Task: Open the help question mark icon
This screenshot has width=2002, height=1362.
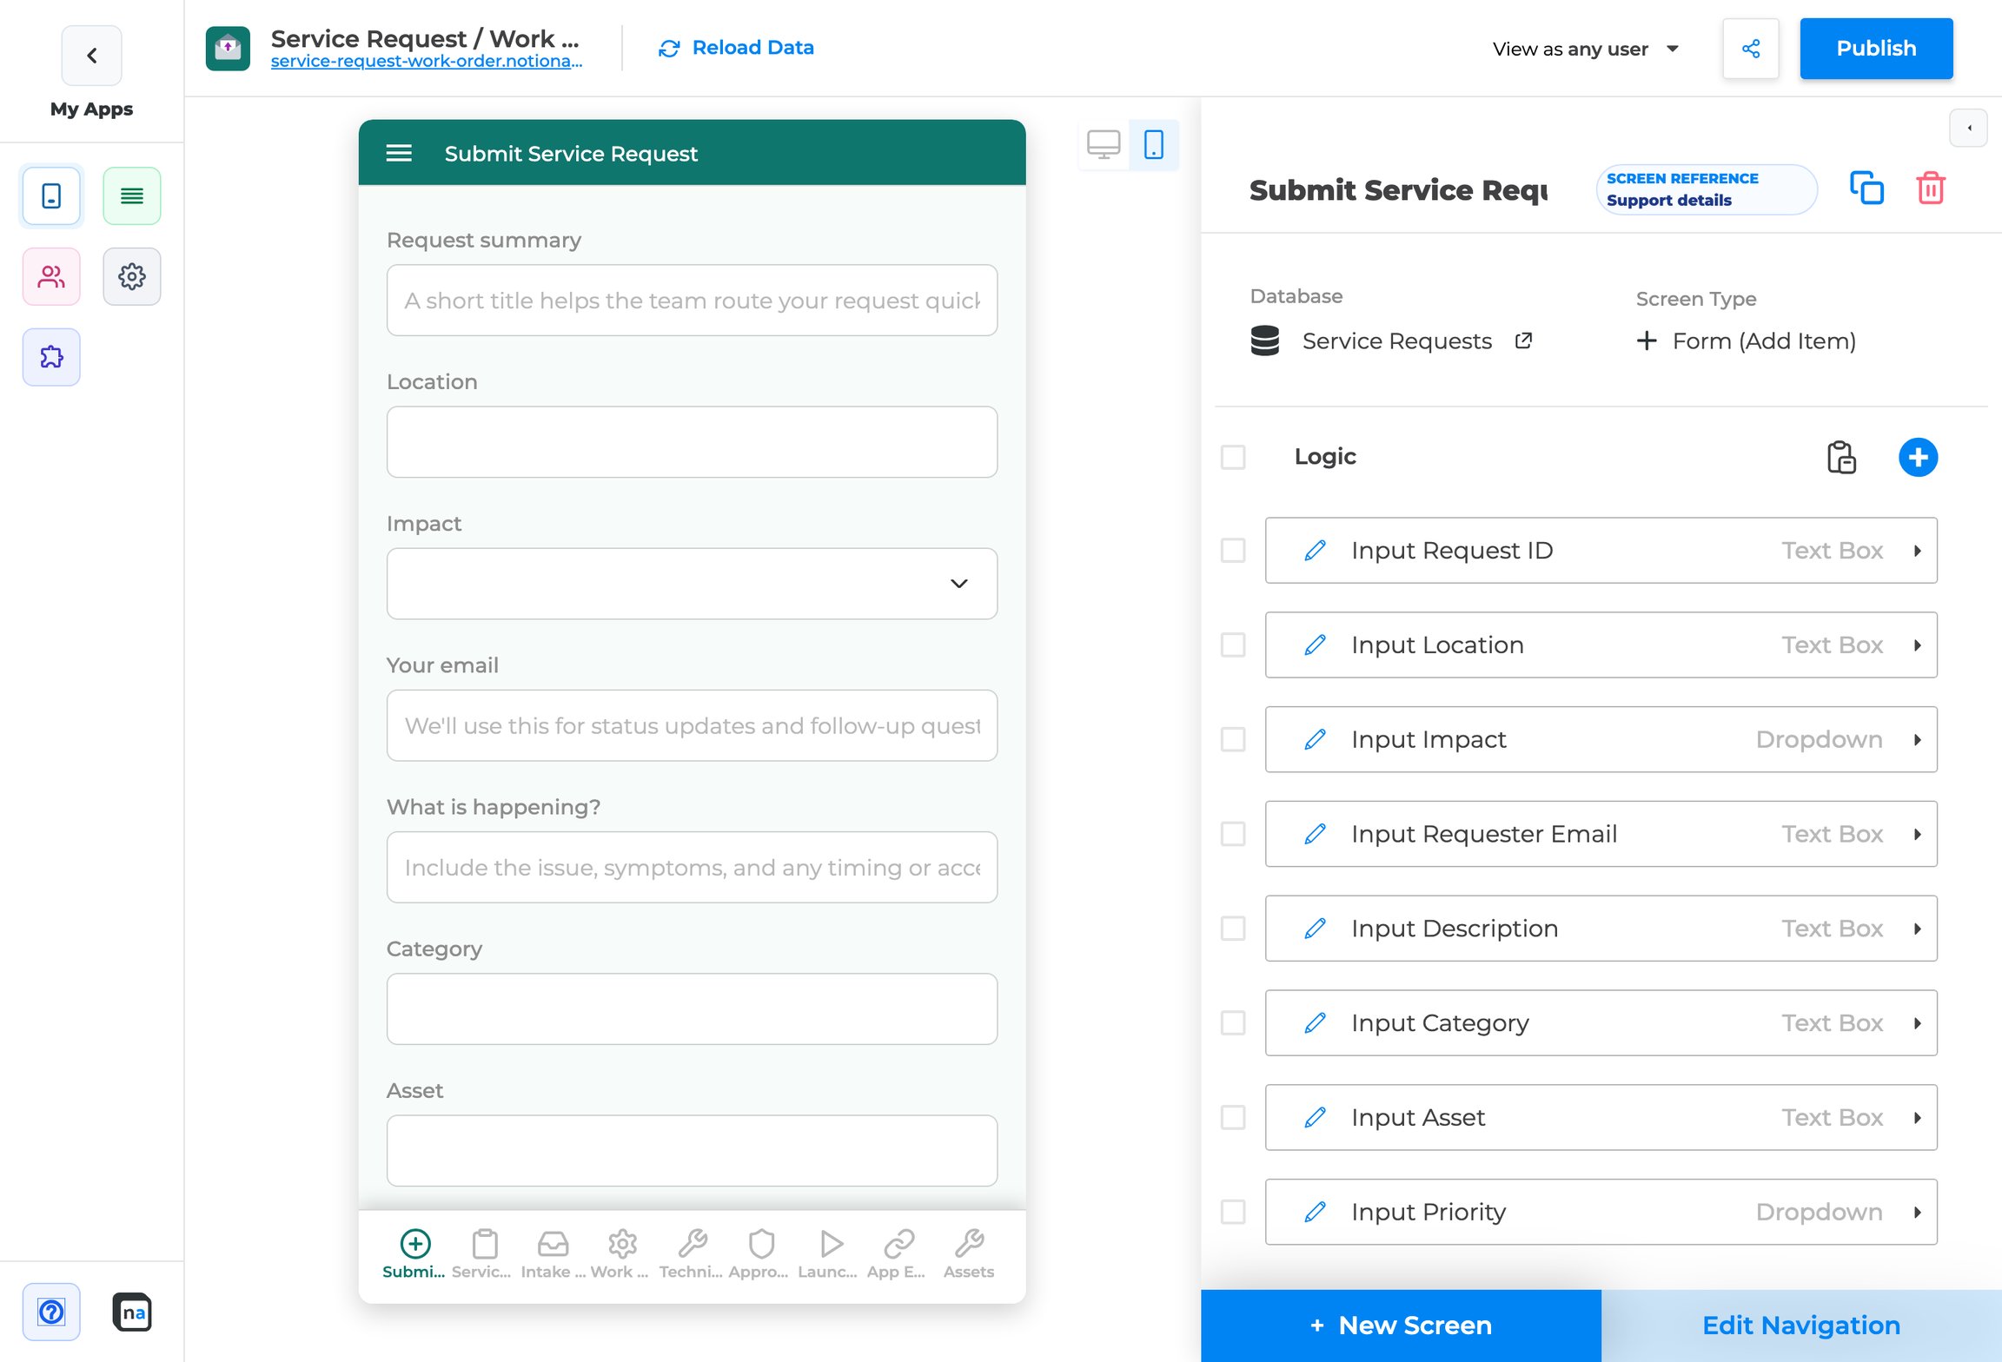Action: click(x=51, y=1312)
